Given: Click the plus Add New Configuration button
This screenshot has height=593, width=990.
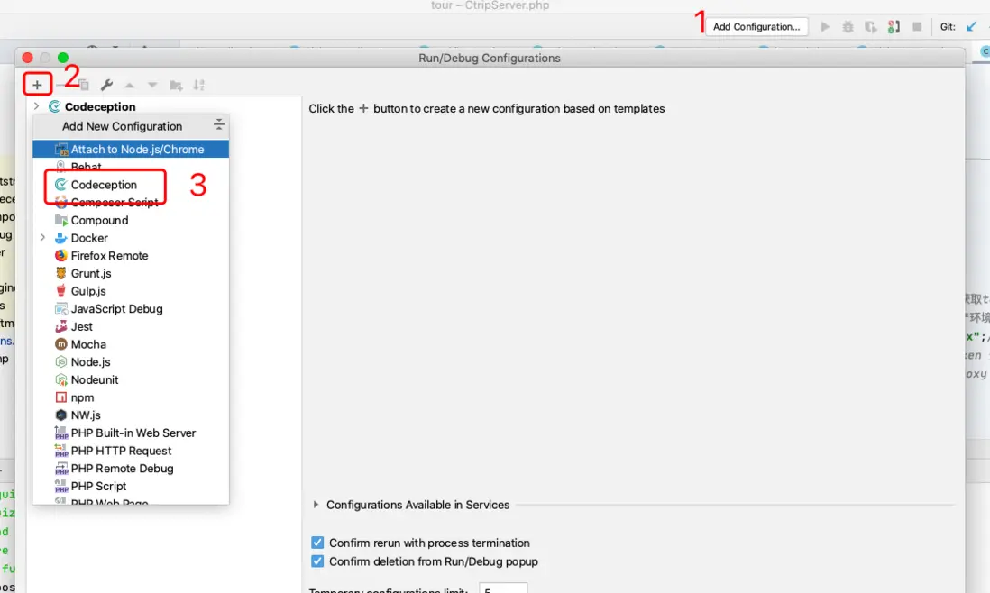Looking at the screenshot, I should (37, 85).
